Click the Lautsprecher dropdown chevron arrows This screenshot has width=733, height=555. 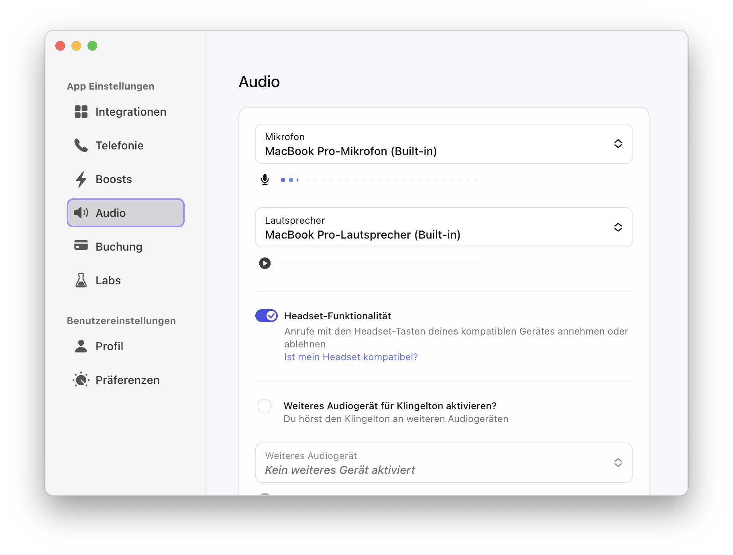[618, 227]
